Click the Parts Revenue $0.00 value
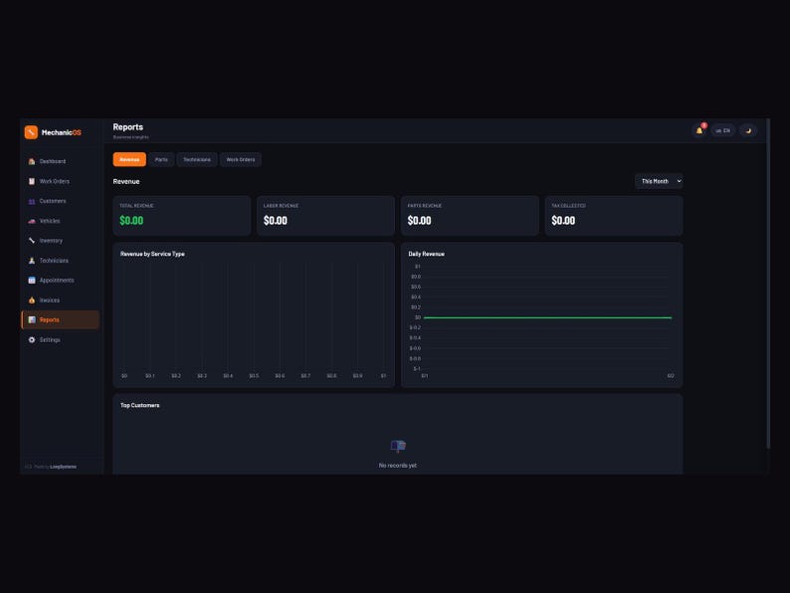Viewport: 790px width, 593px height. click(419, 220)
